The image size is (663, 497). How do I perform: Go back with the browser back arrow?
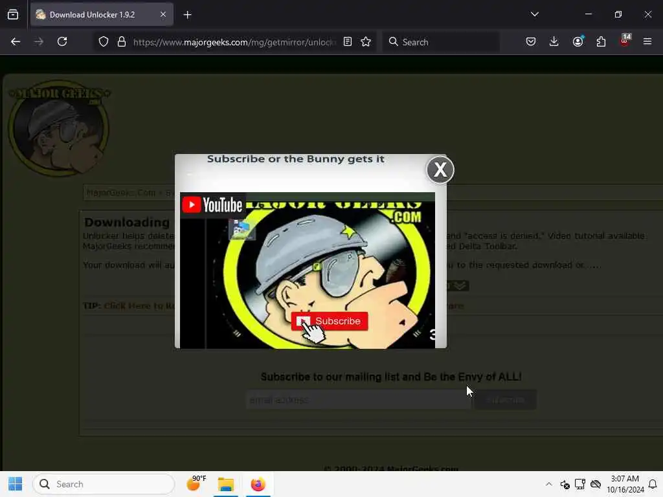(x=16, y=41)
